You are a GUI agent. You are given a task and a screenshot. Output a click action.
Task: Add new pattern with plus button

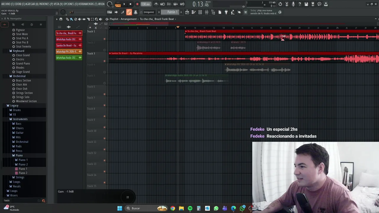(x=181, y=12)
